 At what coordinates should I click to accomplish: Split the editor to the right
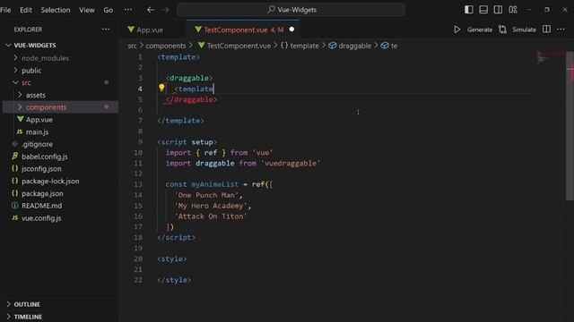point(546,30)
